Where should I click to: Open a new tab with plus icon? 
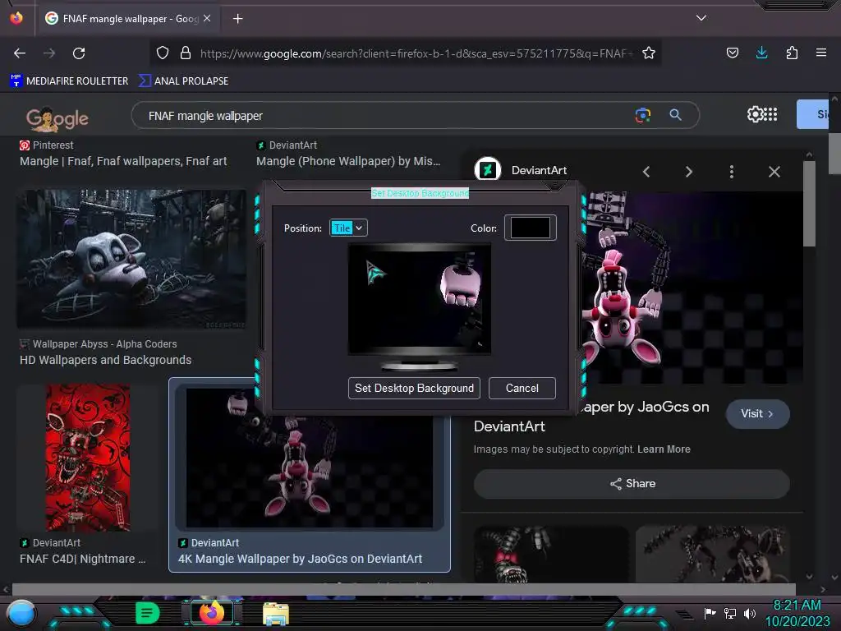(x=237, y=19)
